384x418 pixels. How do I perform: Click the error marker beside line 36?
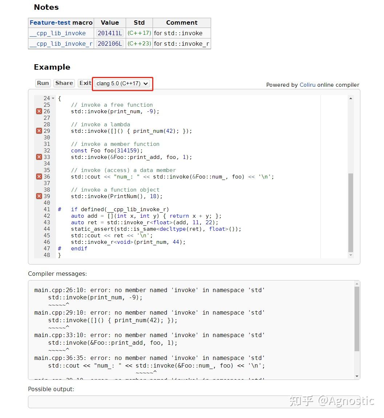tap(39, 176)
